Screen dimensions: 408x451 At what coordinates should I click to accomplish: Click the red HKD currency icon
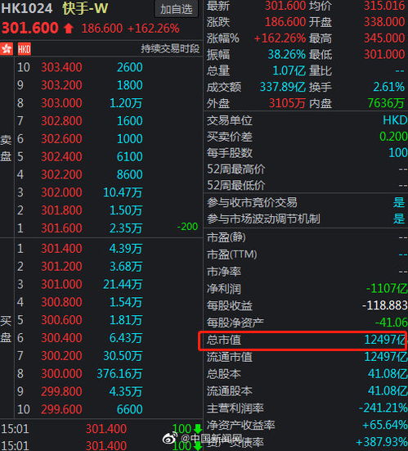pyautogui.click(x=25, y=49)
